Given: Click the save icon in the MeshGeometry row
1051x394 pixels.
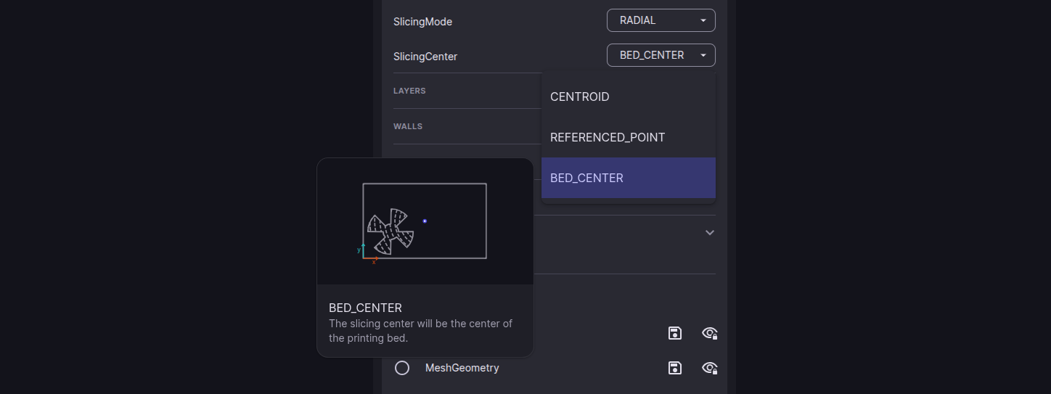Looking at the screenshot, I should (675, 368).
